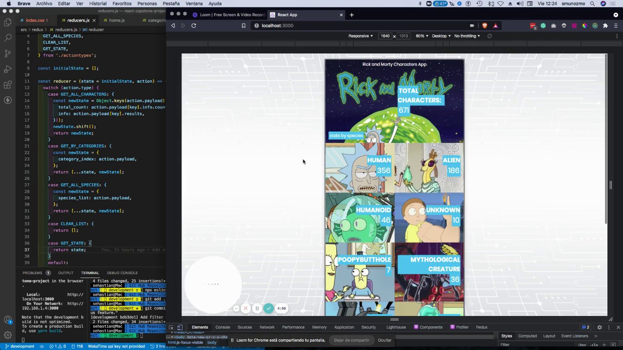Open the Brave Rewards triangle icon

(495, 26)
